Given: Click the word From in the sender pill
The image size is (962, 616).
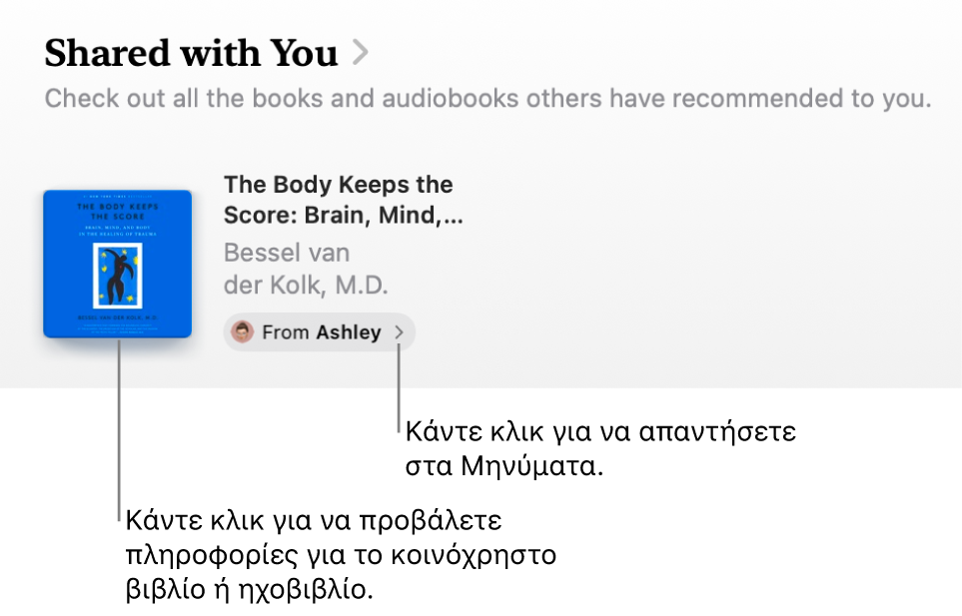Looking at the screenshot, I should [286, 332].
